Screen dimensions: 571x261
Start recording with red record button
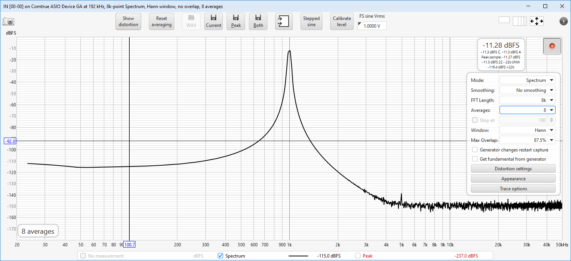point(552,46)
